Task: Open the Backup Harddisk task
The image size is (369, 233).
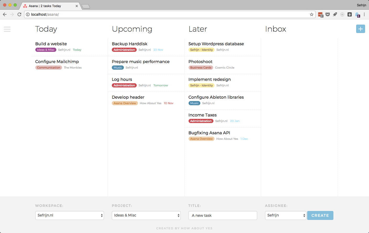Action: [x=130, y=44]
